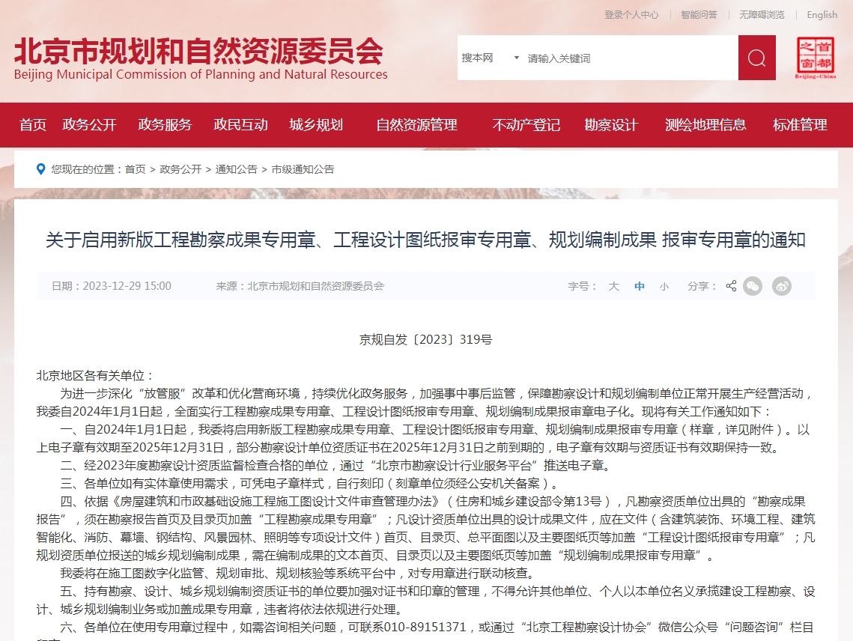The image size is (853, 641).
Task: Switch the site to English
Action: point(822,14)
